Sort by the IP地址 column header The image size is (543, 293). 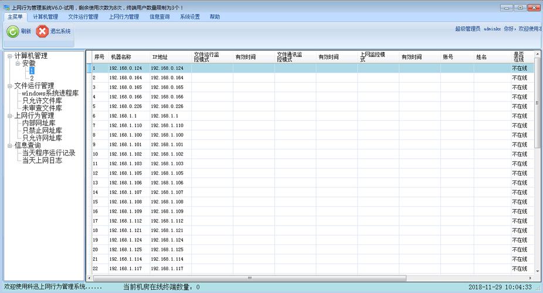(159, 57)
